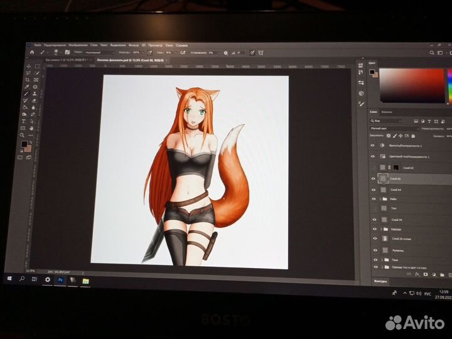452x339 pixels.
Task: Click the toolbox foreground black color swatch
Action: point(24,144)
